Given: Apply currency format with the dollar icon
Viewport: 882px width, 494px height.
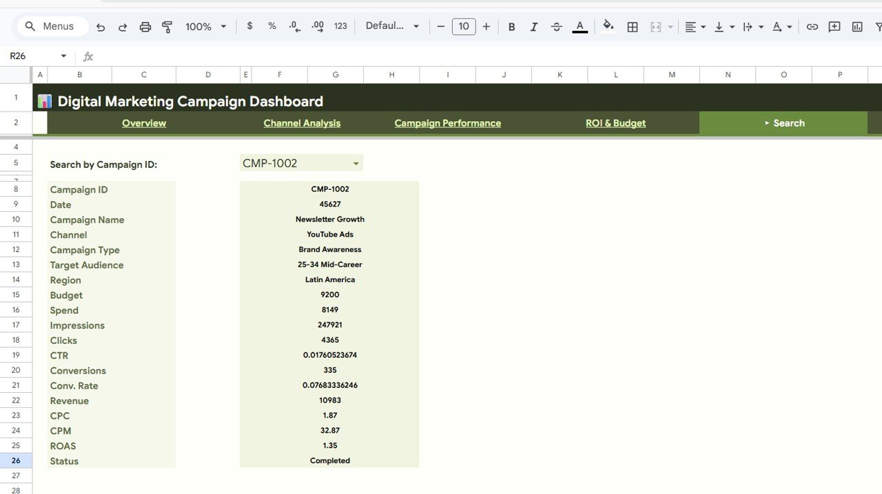Looking at the screenshot, I should [x=249, y=26].
